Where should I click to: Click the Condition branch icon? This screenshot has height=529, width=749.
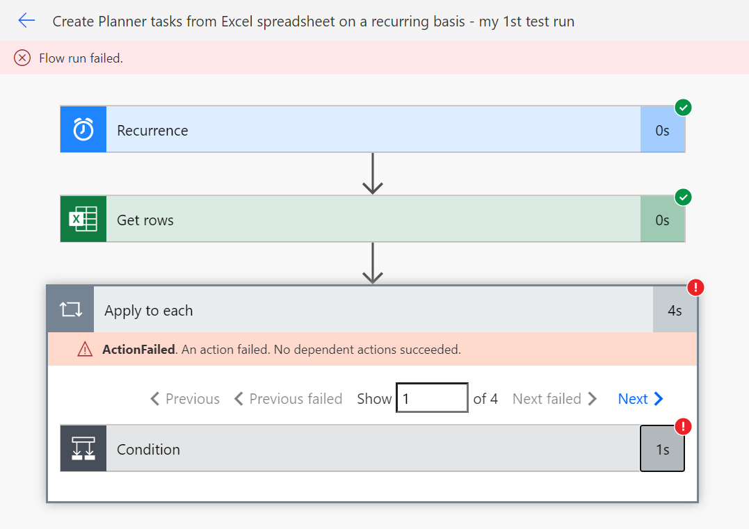(83, 449)
